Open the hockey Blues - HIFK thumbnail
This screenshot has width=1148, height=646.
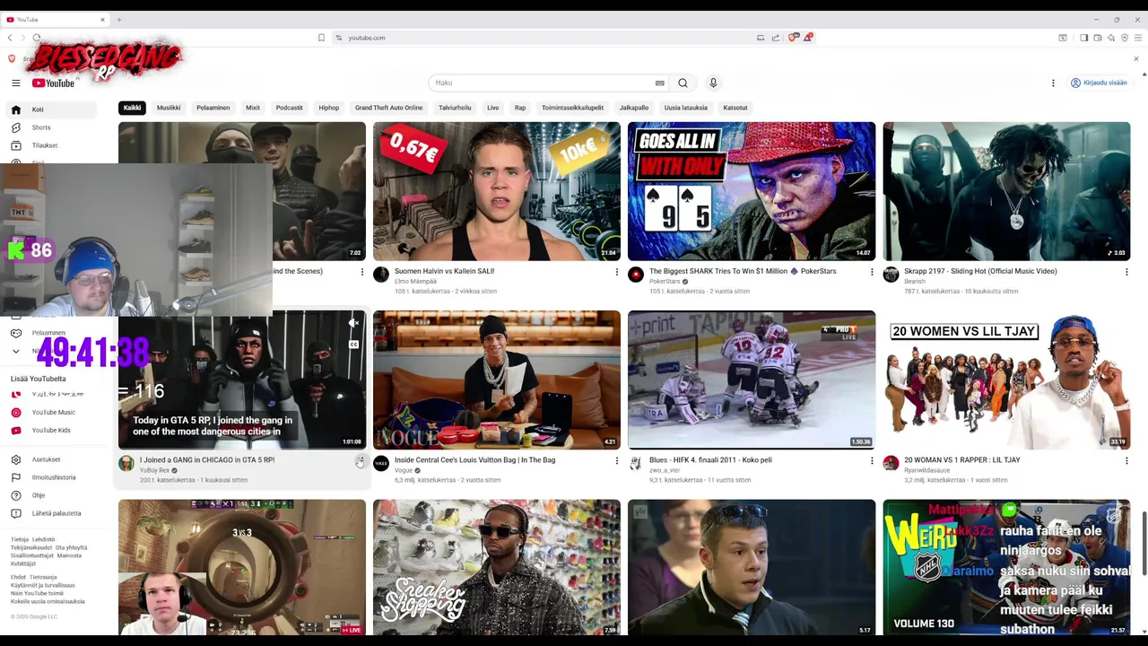tap(752, 380)
